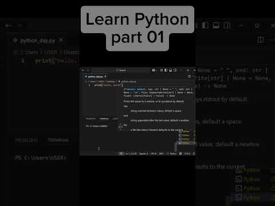
Task: Open the editor More Actions menu
Action: click(x=194, y=76)
